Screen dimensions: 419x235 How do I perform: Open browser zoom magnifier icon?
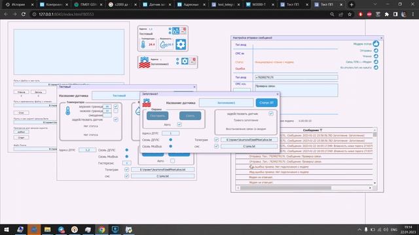pyautogui.click(x=332, y=14)
